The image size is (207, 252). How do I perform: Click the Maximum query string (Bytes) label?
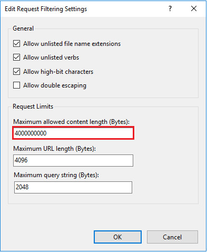pyautogui.click(x=56, y=175)
